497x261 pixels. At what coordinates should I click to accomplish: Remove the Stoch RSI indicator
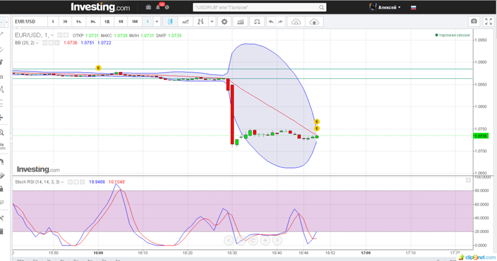click(x=82, y=181)
